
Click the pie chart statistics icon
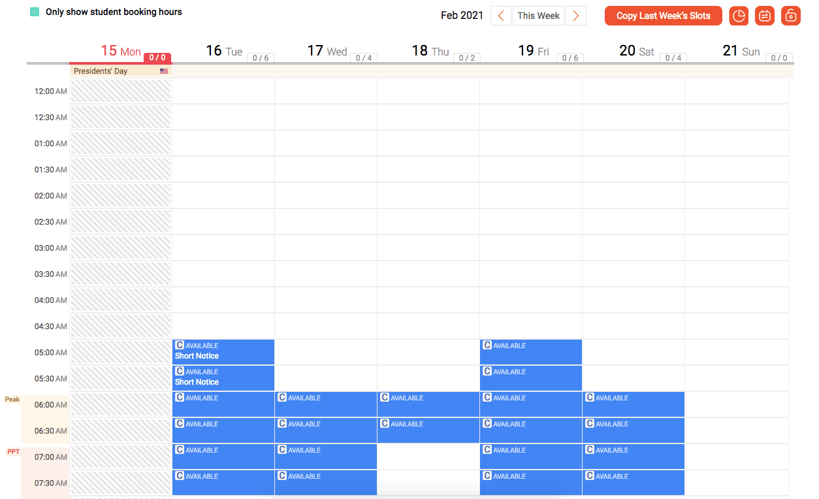739,16
